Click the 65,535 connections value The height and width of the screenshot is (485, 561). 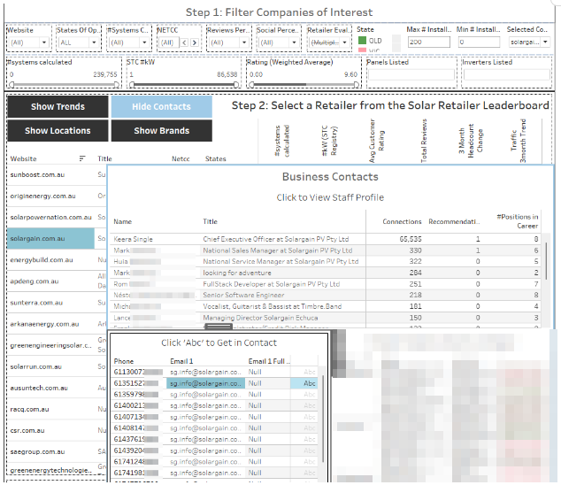coord(411,239)
